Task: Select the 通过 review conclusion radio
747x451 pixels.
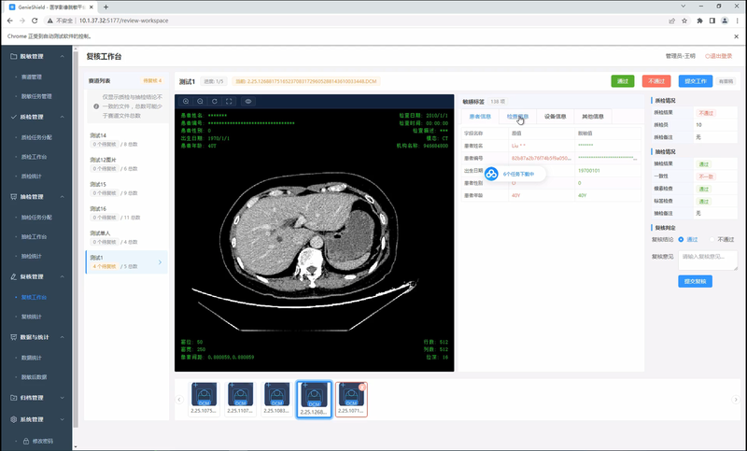Action: (x=681, y=240)
